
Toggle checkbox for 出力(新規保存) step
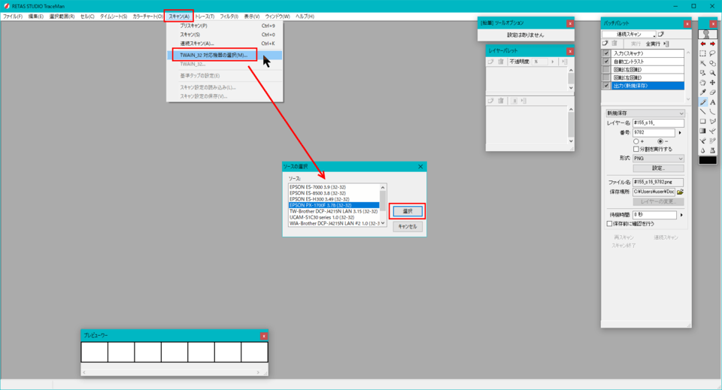tap(606, 86)
